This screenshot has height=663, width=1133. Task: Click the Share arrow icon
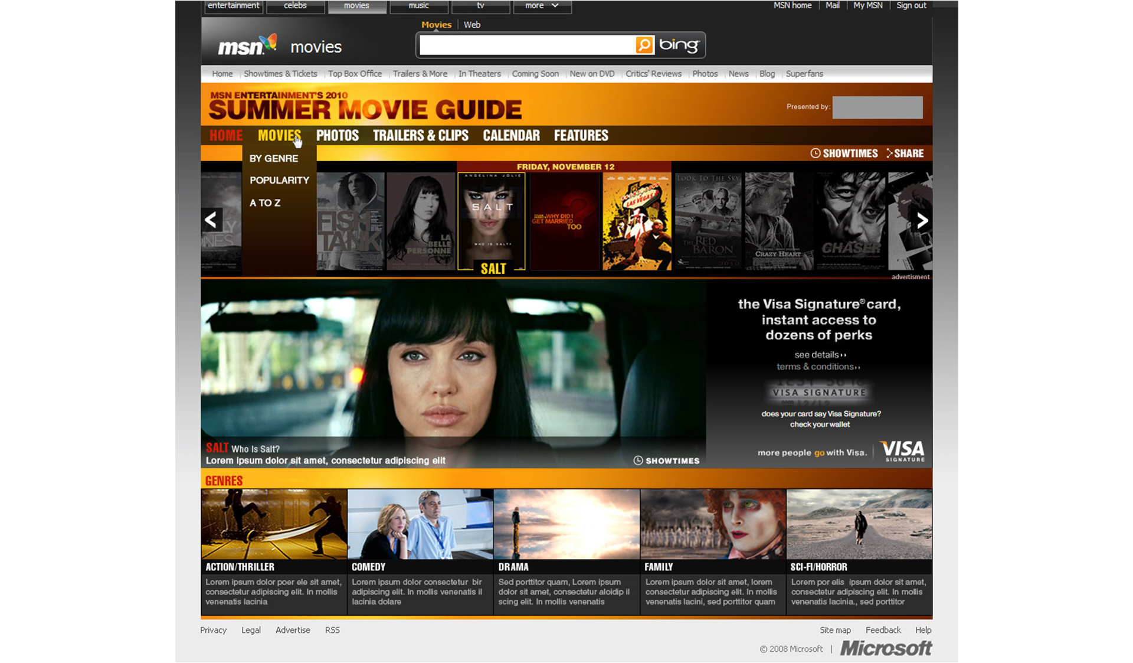(889, 153)
